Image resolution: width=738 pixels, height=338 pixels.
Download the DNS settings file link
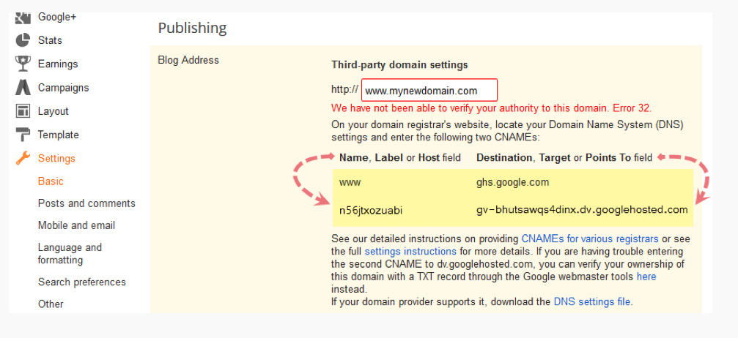pos(591,302)
